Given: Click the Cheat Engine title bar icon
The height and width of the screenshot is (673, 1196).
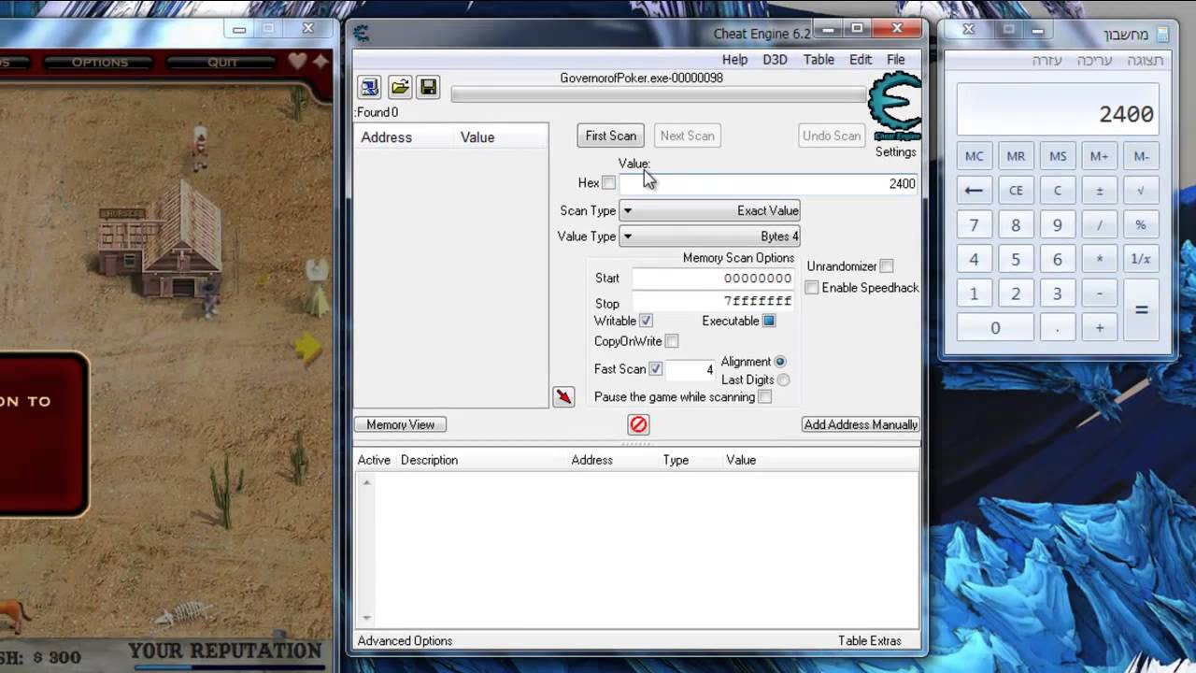Looking at the screenshot, I should coord(362,34).
